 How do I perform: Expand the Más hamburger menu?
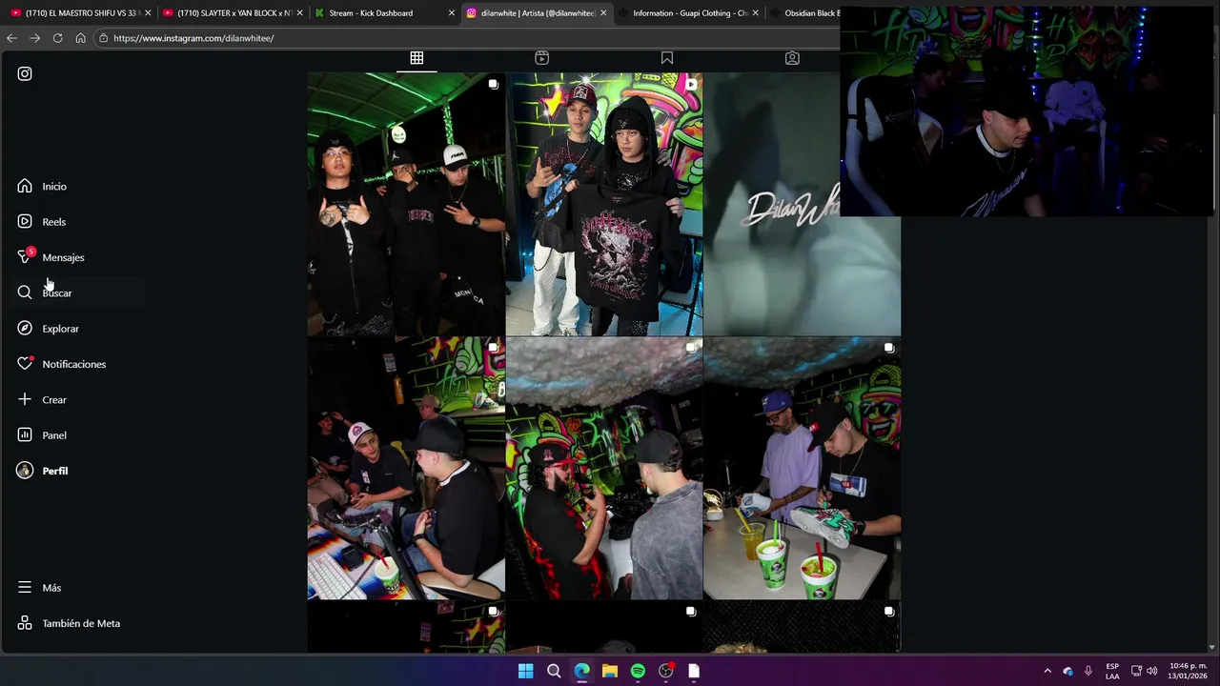click(39, 588)
